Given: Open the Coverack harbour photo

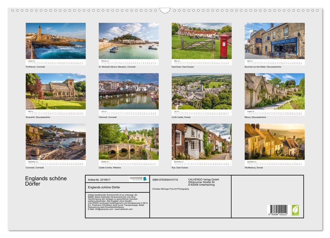Looking at the screenshot, I should pos(55,141).
